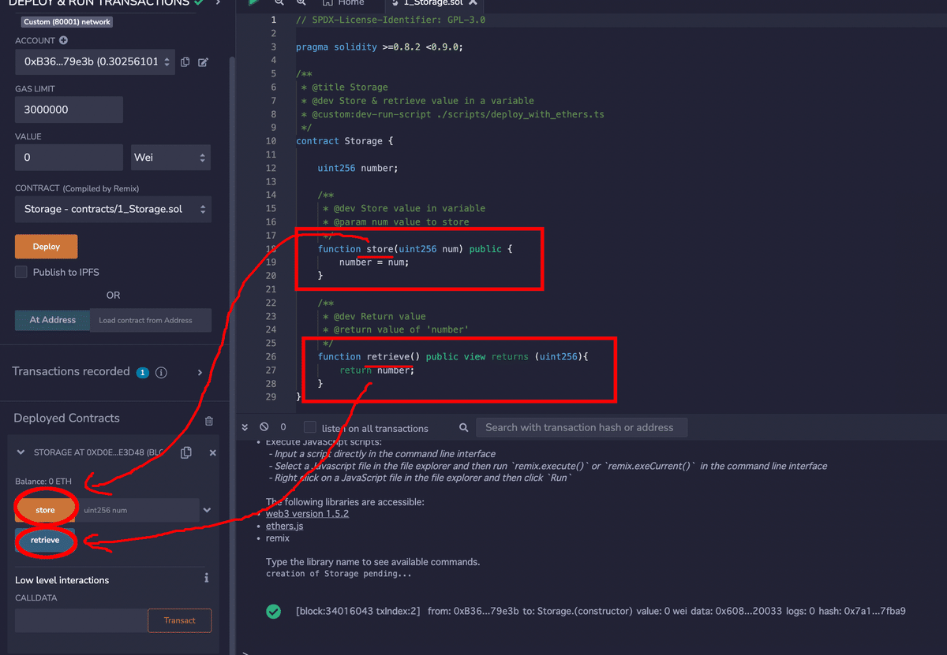Collapse the Storage deployed contract entry
The width and height of the screenshot is (947, 655).
pyautogui.click(x=21, y=452)
